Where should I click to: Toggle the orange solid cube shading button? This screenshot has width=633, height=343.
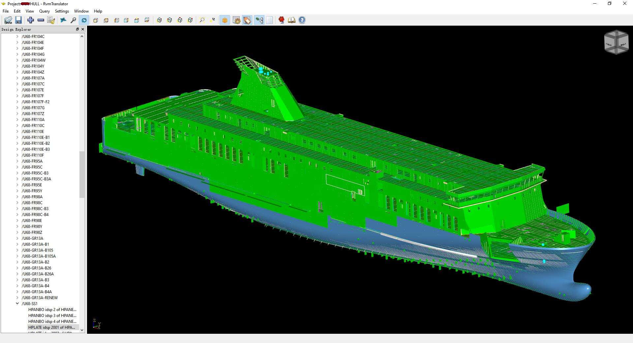pyautogui.click(x=225, y=20)
